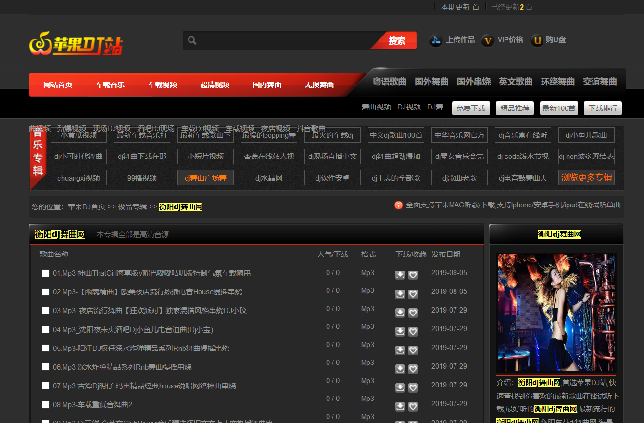Open 抖音歌曲 link
The width and height of the screenshot is (644, 423).
point(311,128)
